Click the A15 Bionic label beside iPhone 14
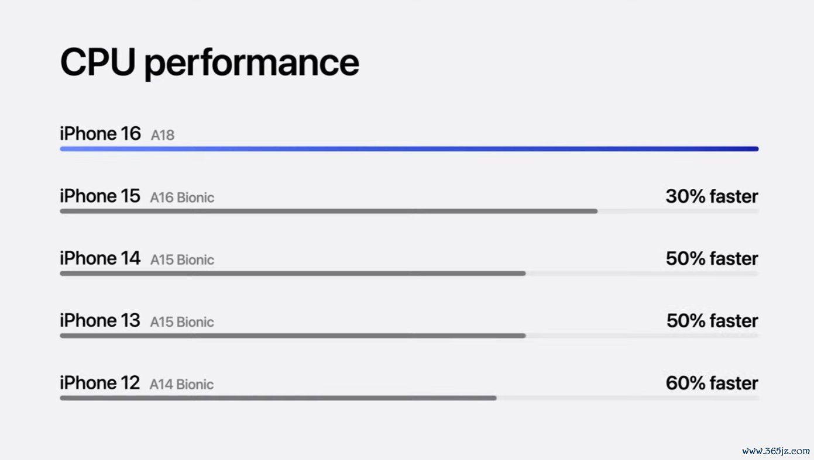The width and height of the screenshot is (814, 460). (x=182, y=260)
